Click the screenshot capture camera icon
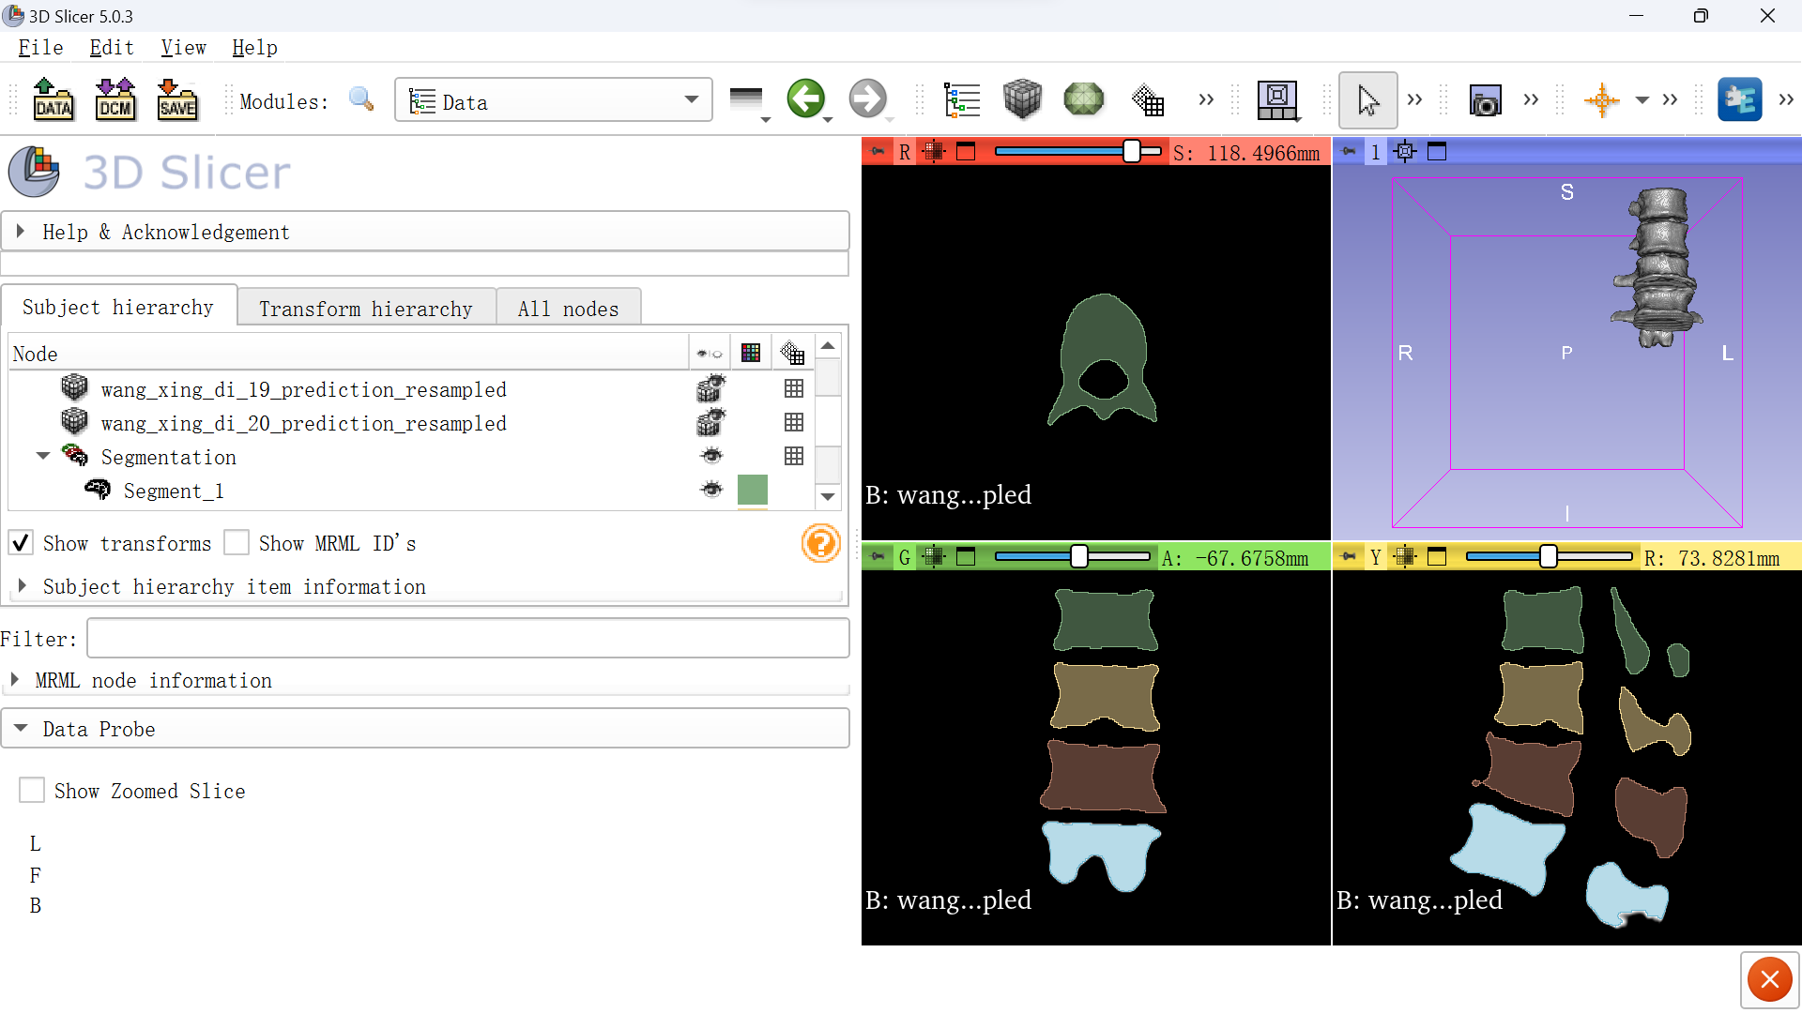 [1485, 100]
